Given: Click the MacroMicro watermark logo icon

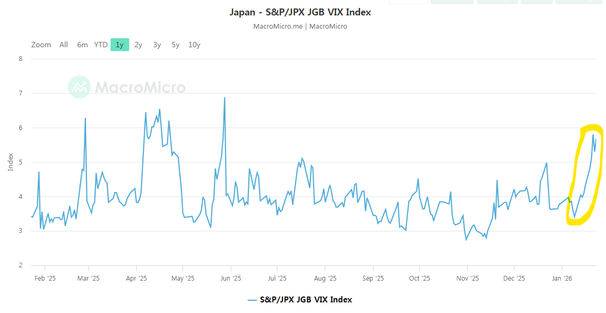Looking at the screenshot, I should [79, 87].
